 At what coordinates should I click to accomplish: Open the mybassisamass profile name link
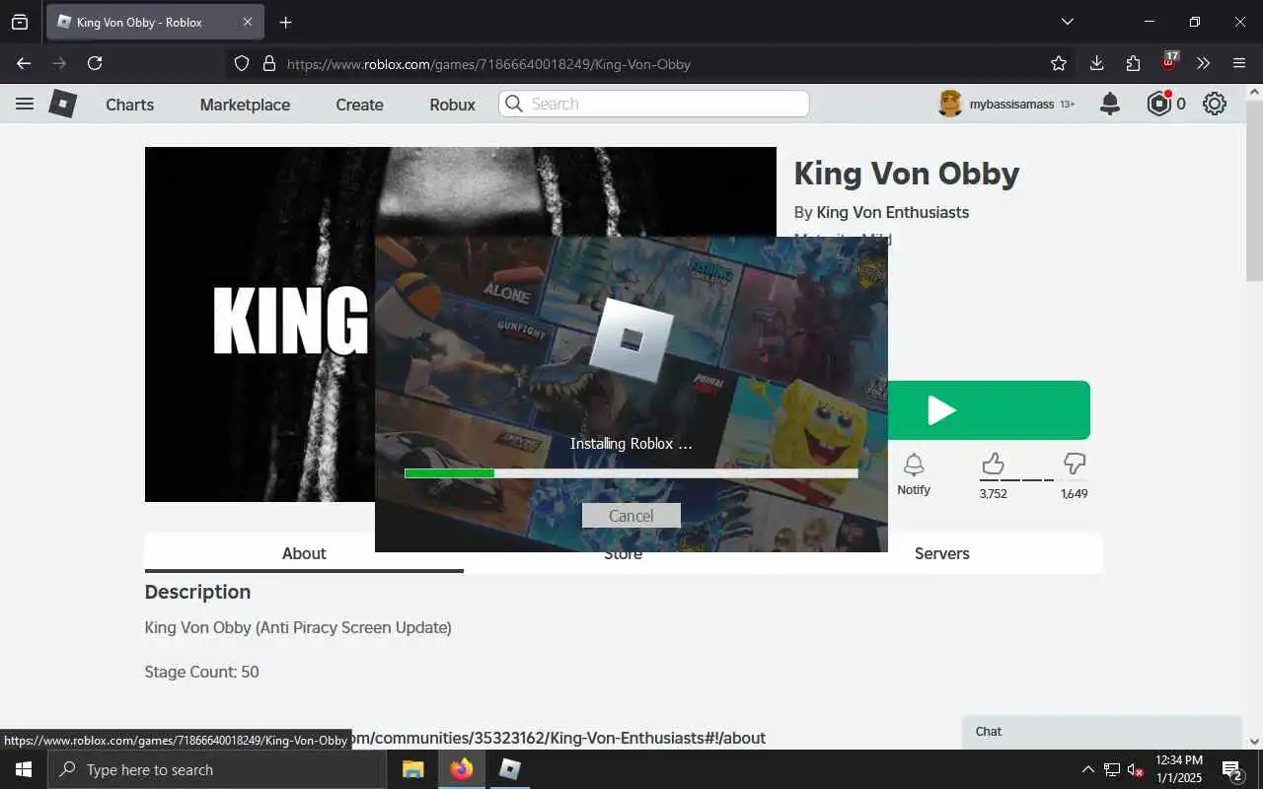(1011, 105)
